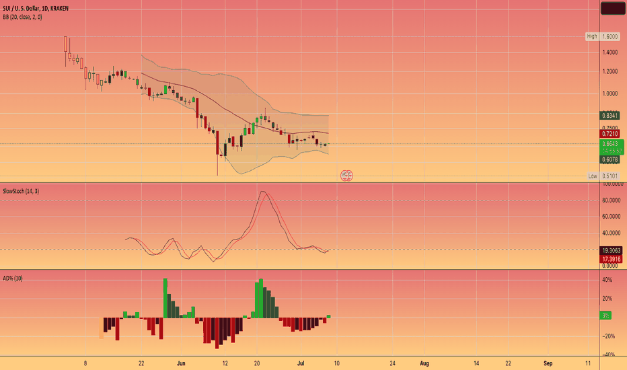Click the Sep label on the time axis
This screenshot has width=627, height=370.
(x=548, y=363)
